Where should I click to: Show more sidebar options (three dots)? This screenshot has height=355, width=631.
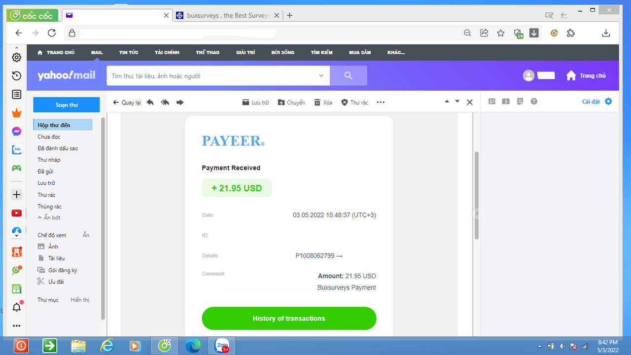(x=16, y=326)
